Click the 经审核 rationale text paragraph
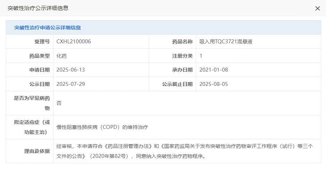326x169 pixels. pos(185,151)
